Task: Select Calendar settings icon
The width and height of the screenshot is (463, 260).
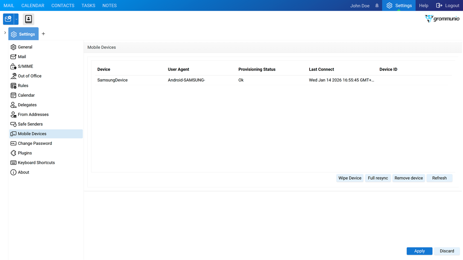Action: (13, 95)
